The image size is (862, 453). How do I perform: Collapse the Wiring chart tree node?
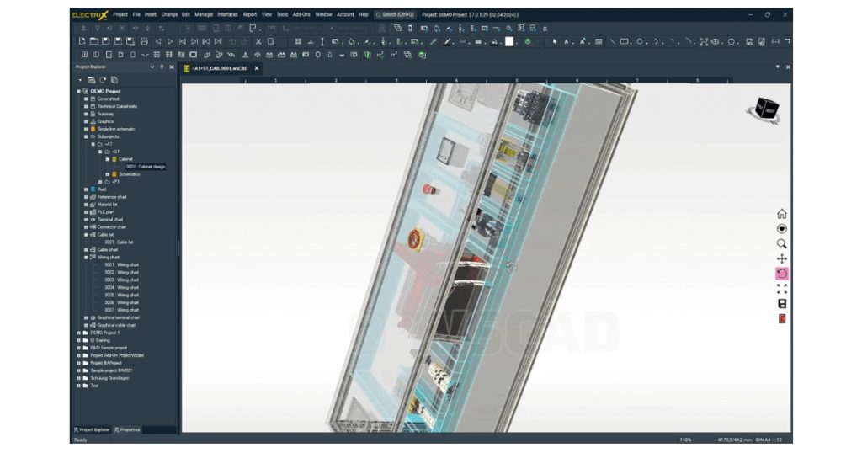tap(86, 258)
